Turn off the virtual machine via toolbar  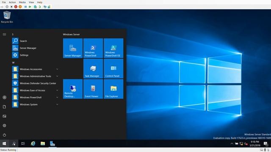click(11, 7)
